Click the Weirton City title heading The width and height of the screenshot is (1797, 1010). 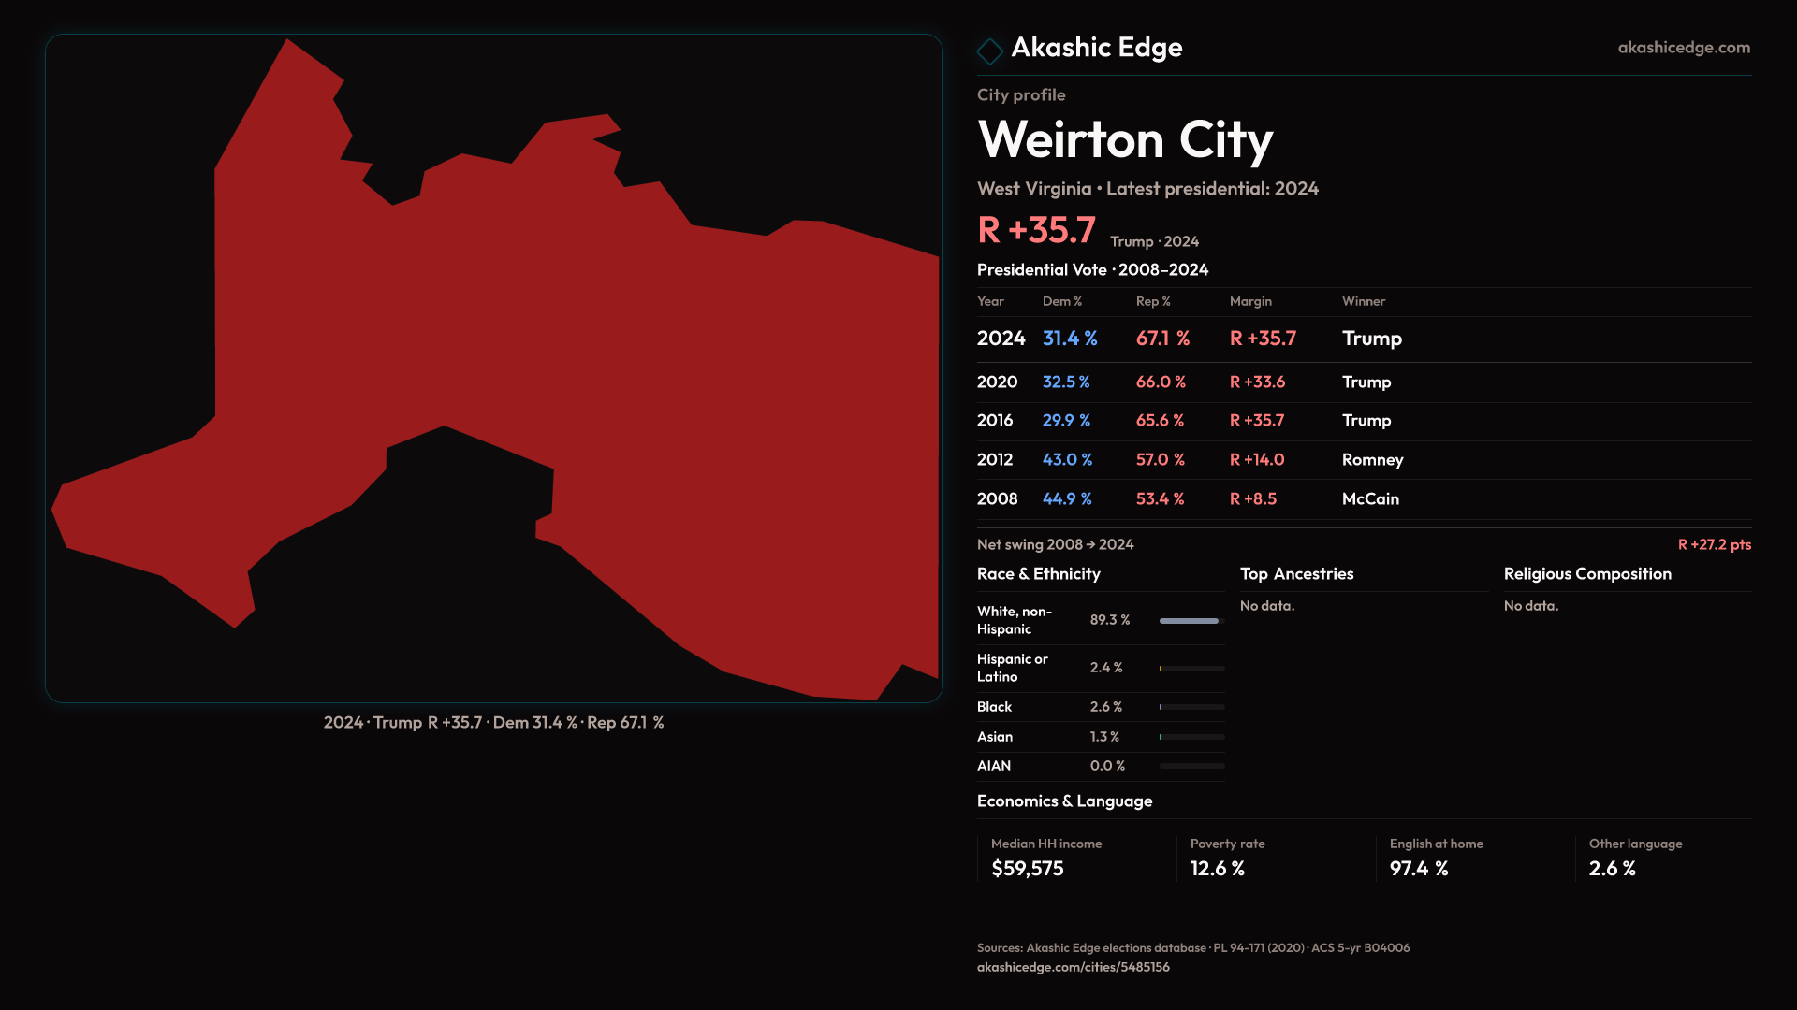(x=1125, y=140)
